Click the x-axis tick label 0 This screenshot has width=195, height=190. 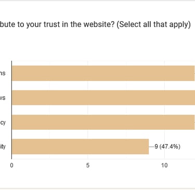click(x=11, y=165)
